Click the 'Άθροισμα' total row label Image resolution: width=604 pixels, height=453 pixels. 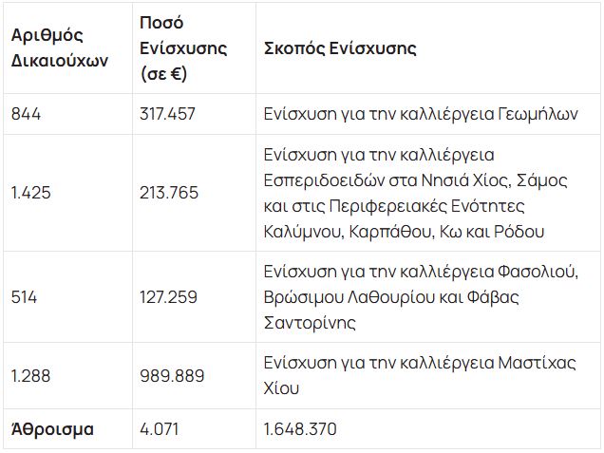click(x=52, y=429)
